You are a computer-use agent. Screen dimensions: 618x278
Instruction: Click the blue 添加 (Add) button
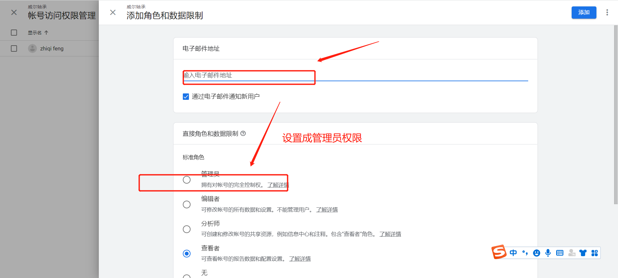point(584,13)
